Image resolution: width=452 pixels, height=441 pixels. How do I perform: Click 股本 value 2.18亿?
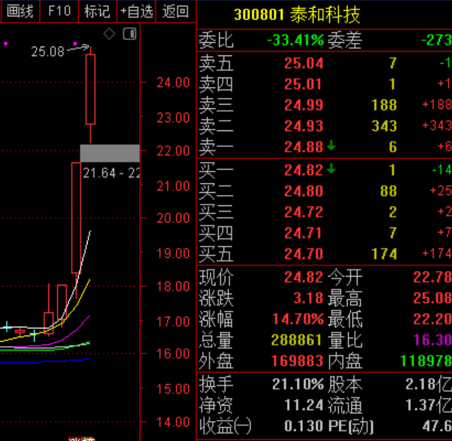point(429,384)
